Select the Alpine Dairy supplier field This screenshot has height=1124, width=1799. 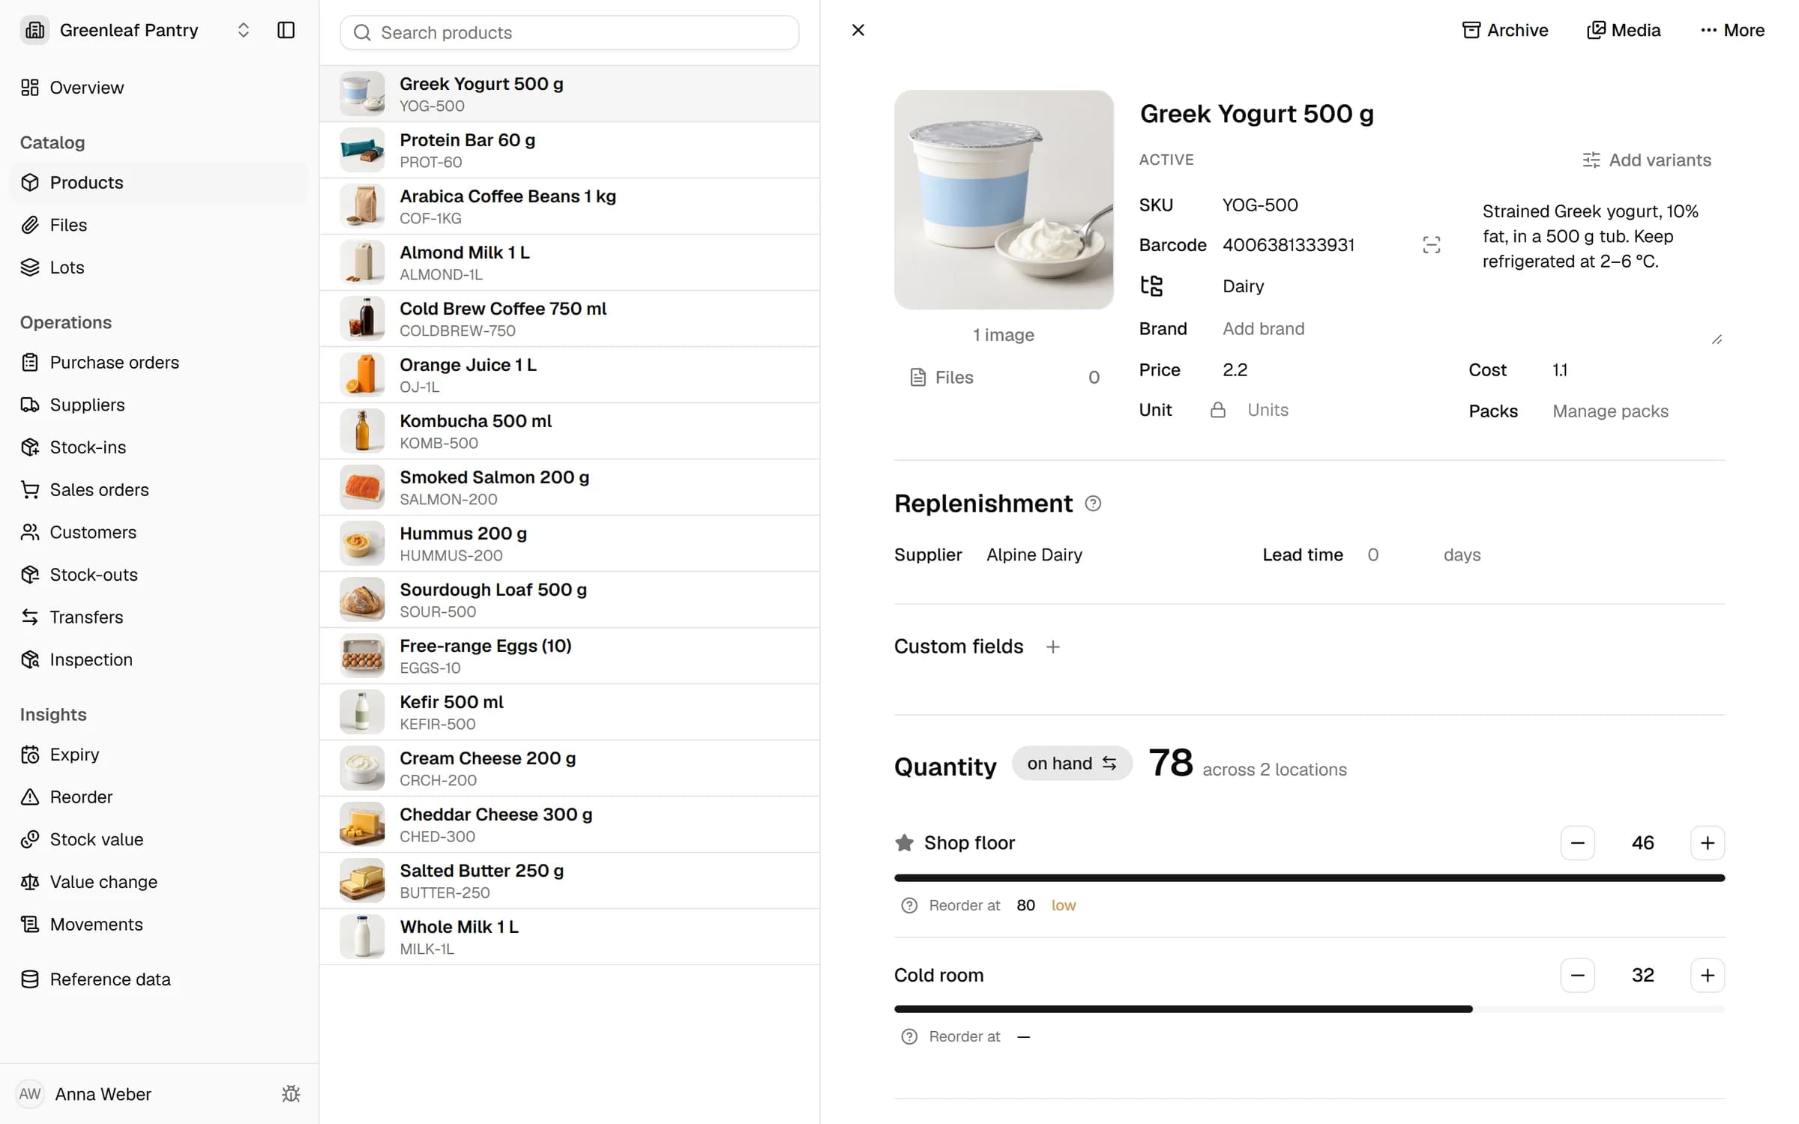(x=1034, y=555)
